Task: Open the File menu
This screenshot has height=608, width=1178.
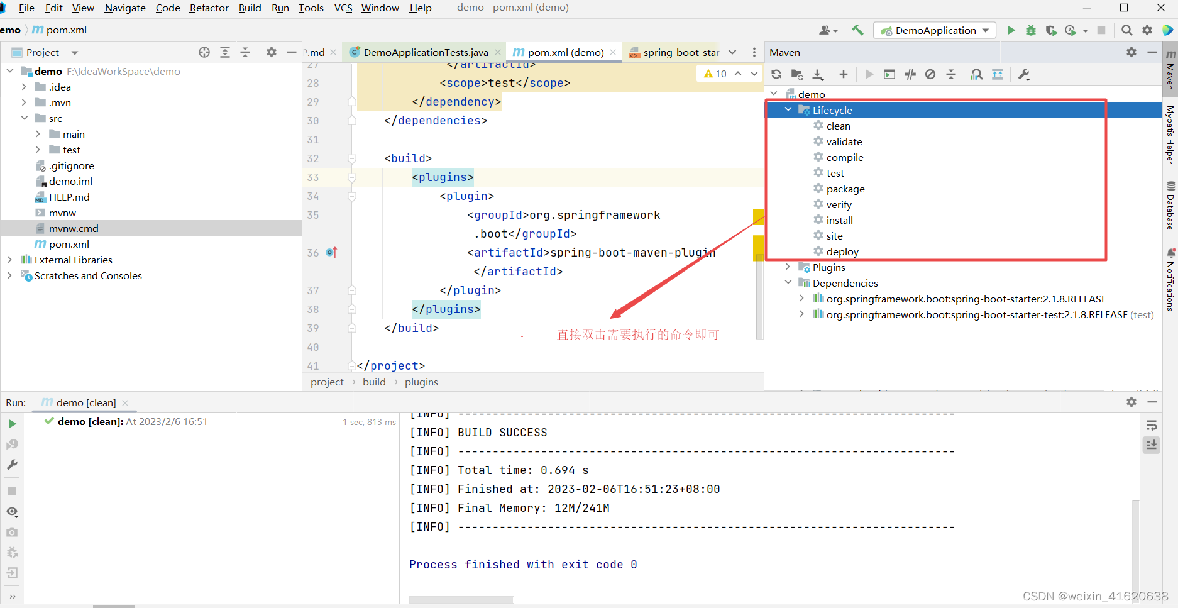Action: (x=26, y=8)
